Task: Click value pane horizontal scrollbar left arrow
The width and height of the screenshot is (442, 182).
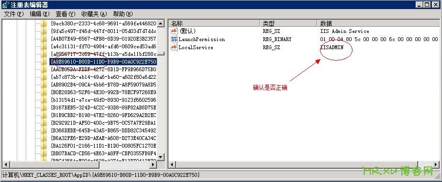Action: 172,164
